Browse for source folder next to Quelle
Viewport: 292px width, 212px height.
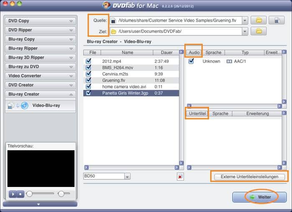click(x=259, y=20)
